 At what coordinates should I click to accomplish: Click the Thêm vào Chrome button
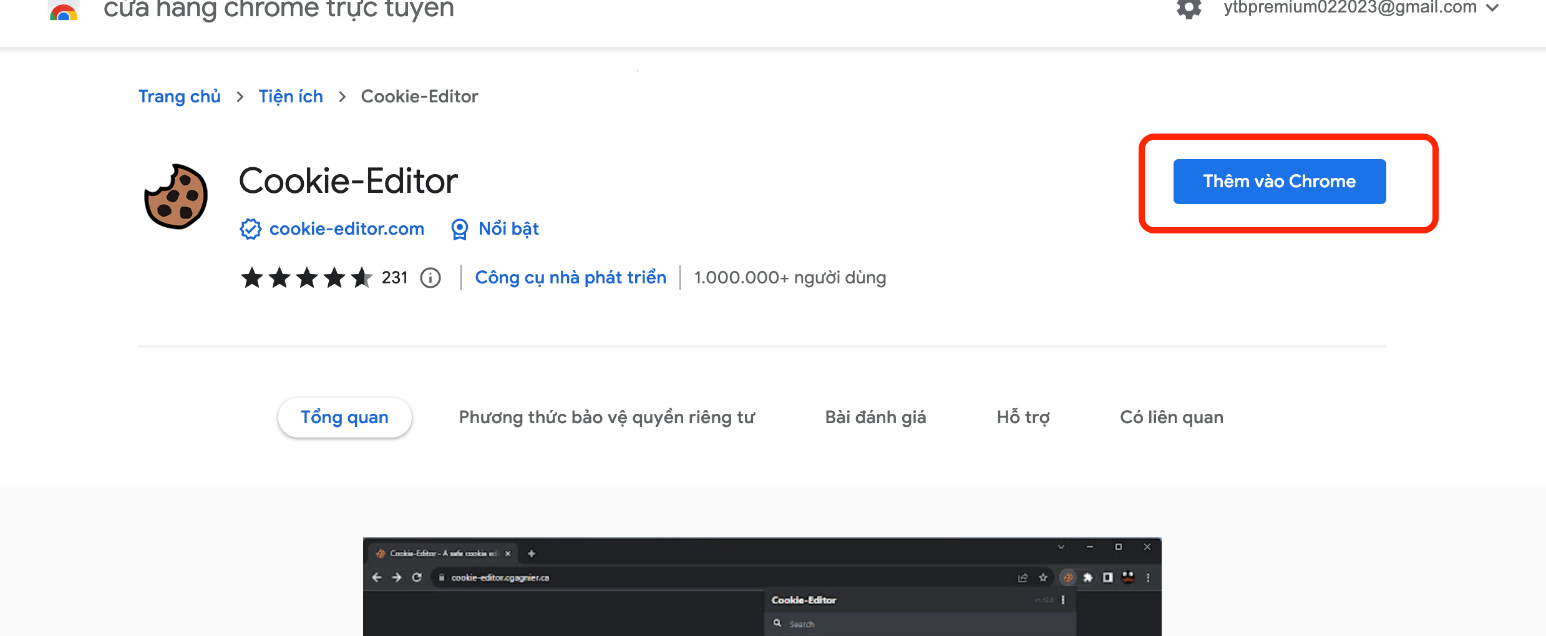[x=1280, y=182]
